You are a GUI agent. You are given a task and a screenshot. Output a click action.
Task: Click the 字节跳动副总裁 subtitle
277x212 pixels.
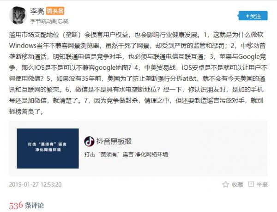coord(49,21)
